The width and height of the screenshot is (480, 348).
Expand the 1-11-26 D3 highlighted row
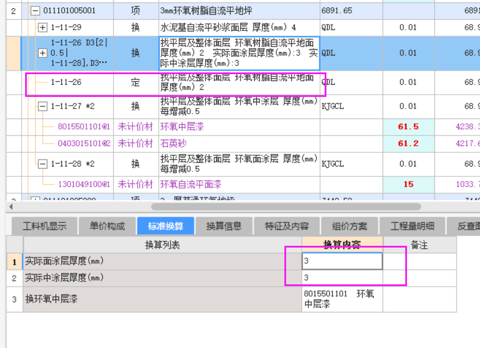coord(43,53)
